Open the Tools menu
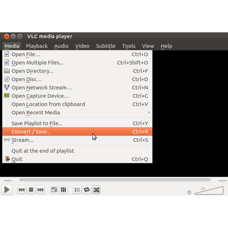The image size is (228, 228). pos(129,46)
